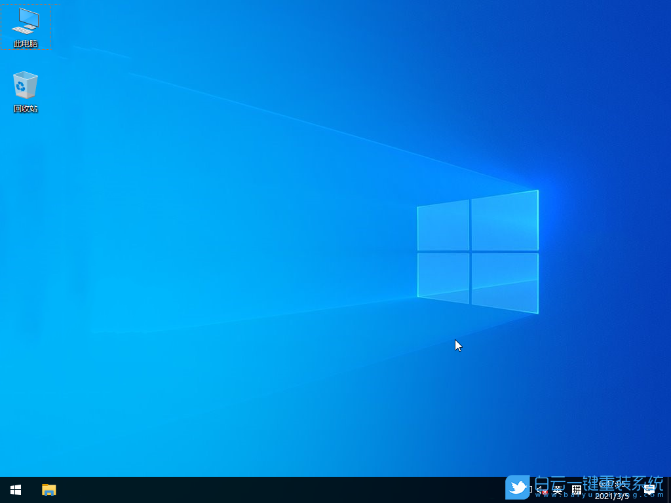Click an empty area of the taskbar
This screenshot has height=503, width=671.
click(262, 489)
